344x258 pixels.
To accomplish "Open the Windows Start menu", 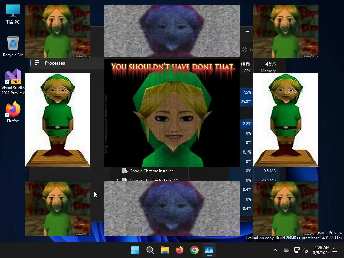I will coord(135,250).
